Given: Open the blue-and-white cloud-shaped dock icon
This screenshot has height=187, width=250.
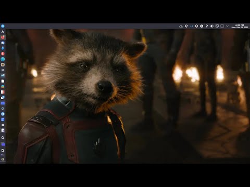Looking at the screenshot, I should tap(3, 43).
